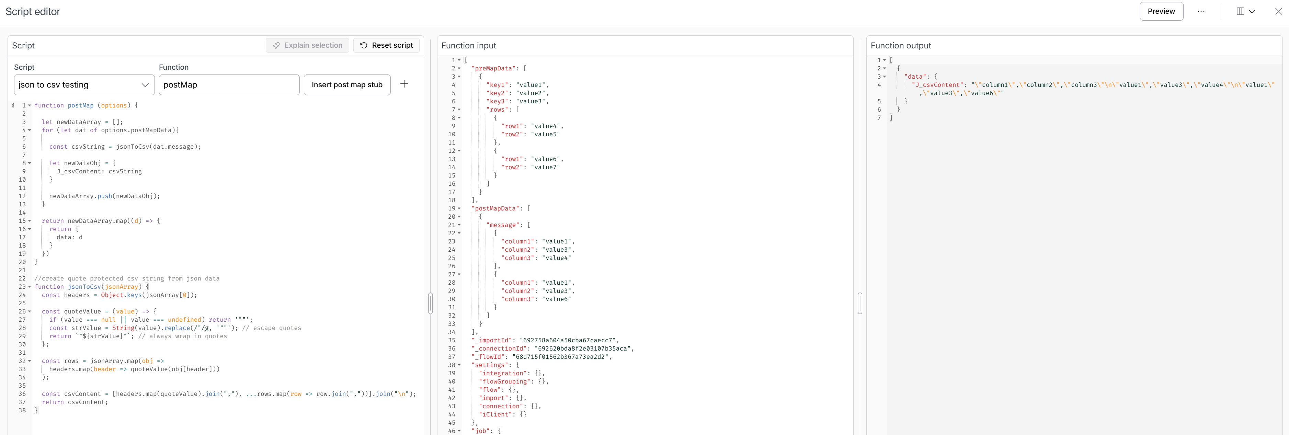Collapse the postMap function fold at line 1
Viewport: 1289px width, 435px height.
point(30,106)
